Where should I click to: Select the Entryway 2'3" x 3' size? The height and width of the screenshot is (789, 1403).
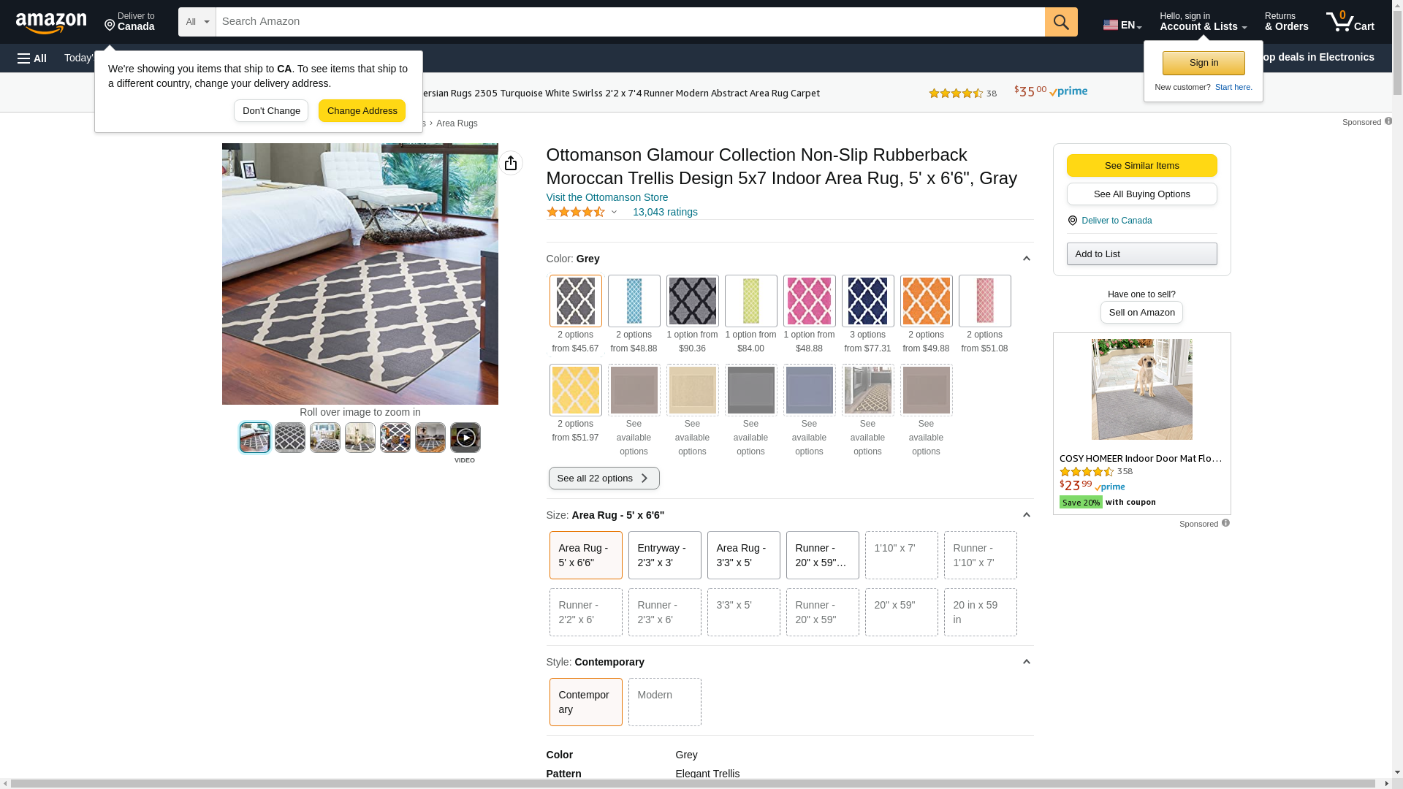[664, 555]
